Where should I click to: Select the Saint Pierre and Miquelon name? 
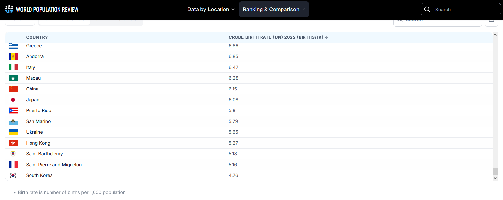pyautogui.click(x=54, y=165)
